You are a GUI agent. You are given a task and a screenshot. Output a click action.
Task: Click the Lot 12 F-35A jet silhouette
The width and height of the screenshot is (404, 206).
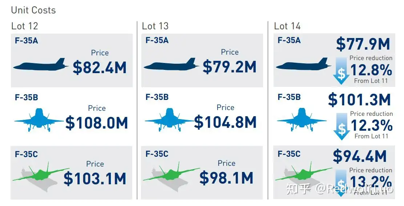click(41, 64)
